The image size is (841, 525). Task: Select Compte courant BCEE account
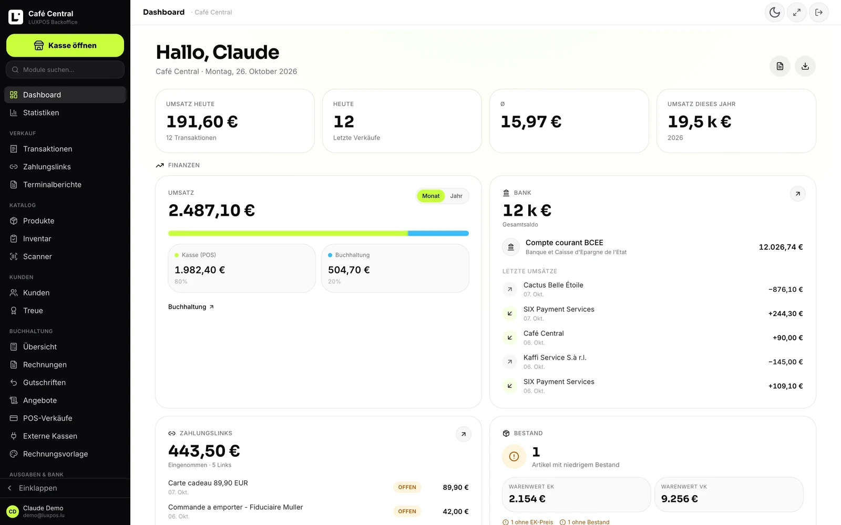tap(653, 247)
